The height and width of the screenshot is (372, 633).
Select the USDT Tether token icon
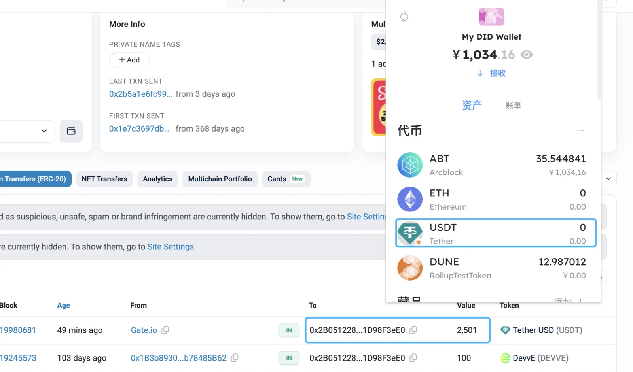(x=410, y=233)
